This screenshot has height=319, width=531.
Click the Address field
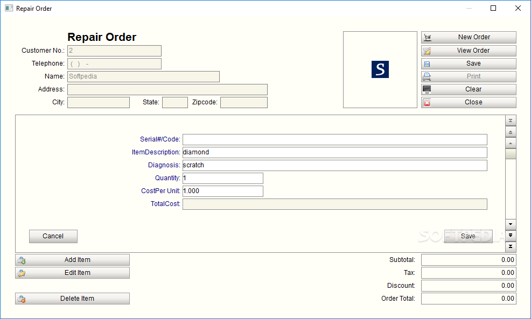[x=167, y=89]
